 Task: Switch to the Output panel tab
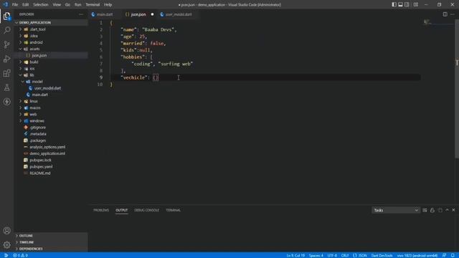click(x=121, y=210)
